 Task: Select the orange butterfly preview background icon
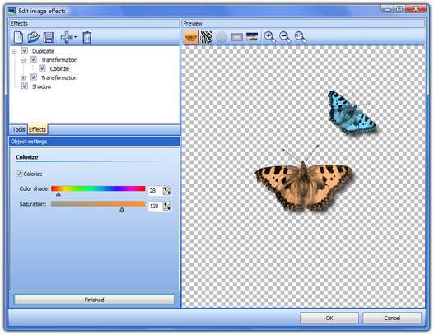(192, 37)
